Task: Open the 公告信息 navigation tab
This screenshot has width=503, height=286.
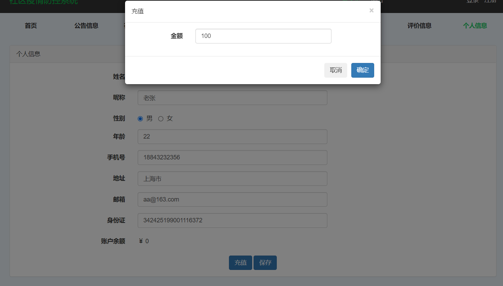Action: 86,26
